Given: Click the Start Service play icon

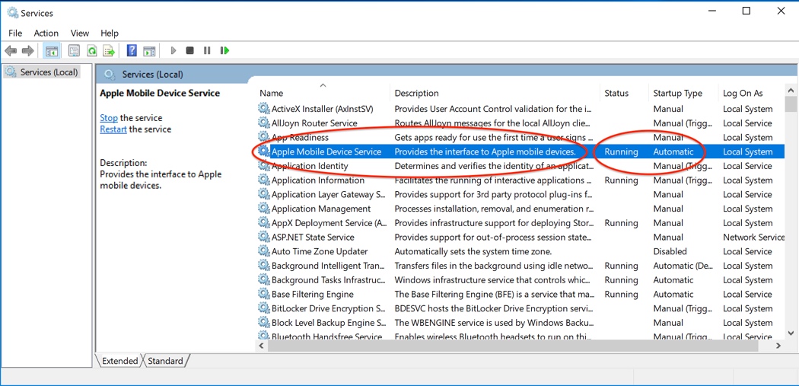Looking at the screenshot, I should click(173, 50).
